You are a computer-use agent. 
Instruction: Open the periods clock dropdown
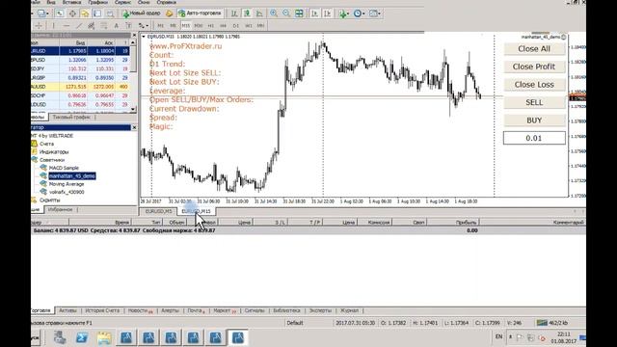click(x=359, y=13)
